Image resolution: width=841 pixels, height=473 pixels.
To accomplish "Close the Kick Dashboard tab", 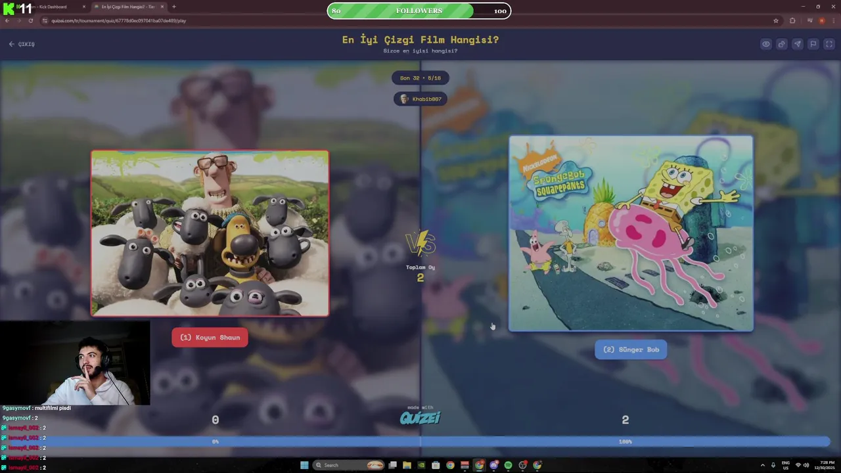I will tap(84, 7).
